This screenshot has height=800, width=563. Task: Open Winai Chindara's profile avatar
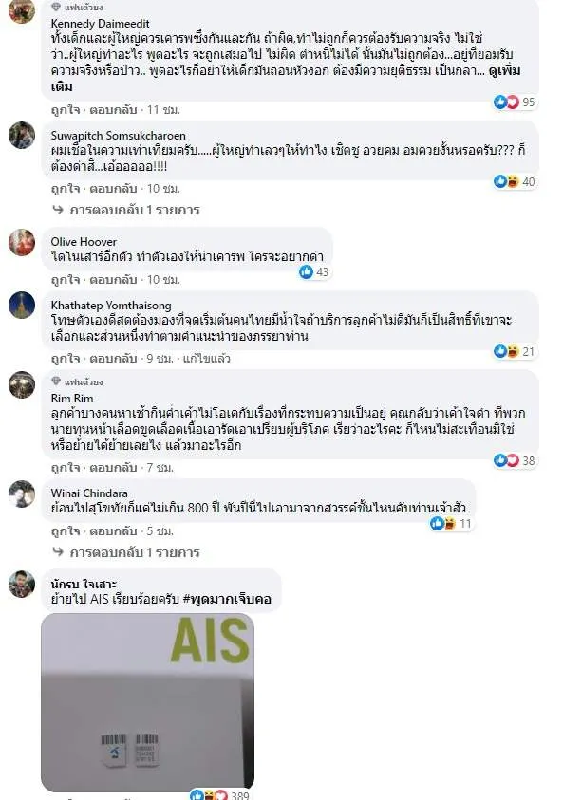click(22, 493)
